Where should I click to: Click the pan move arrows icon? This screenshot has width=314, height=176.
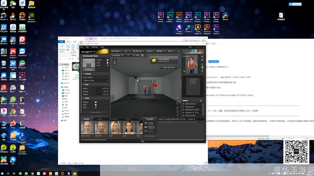point(178,103)
